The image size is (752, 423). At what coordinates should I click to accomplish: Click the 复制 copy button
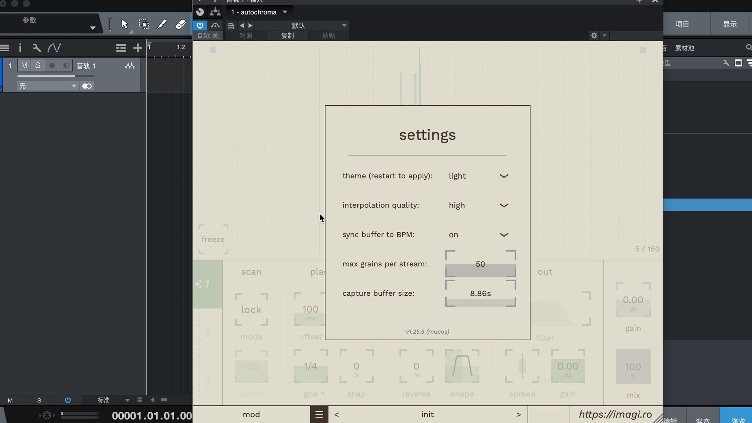tap(287, 36)
